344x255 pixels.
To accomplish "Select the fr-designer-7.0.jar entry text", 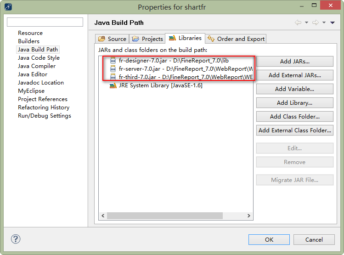I will coord(174,61).
